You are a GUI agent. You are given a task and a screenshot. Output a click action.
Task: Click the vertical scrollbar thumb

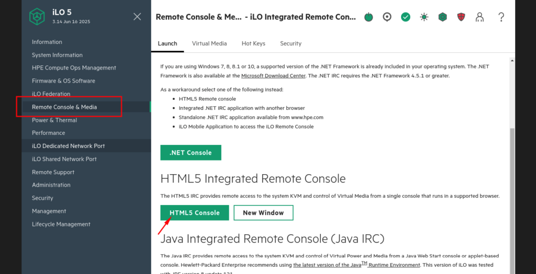coord(512,201)
